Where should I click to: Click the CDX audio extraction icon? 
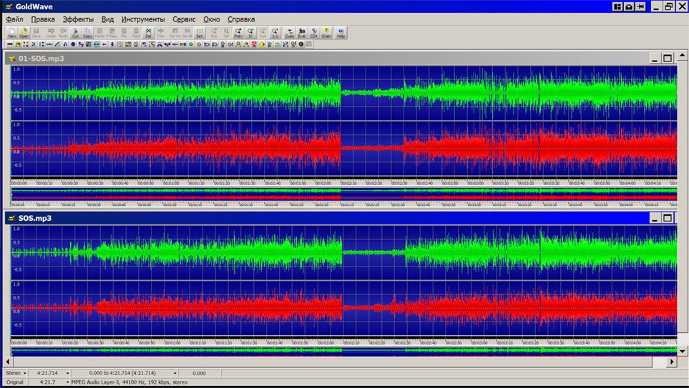(313, 32)
